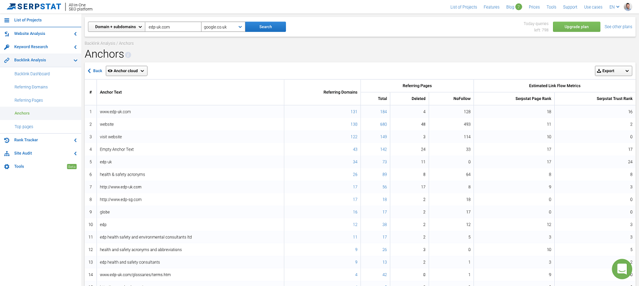Open the google.co.uk search engine dropdown
The height and width of the screenshot is (286, 639).
223,27
